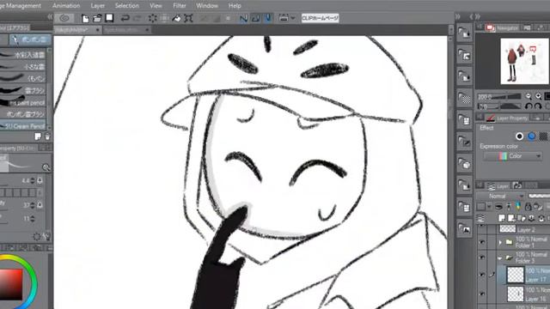550x309 pixels.
Task: Click the New raster layer icon
Action: [x=502, y=219]
